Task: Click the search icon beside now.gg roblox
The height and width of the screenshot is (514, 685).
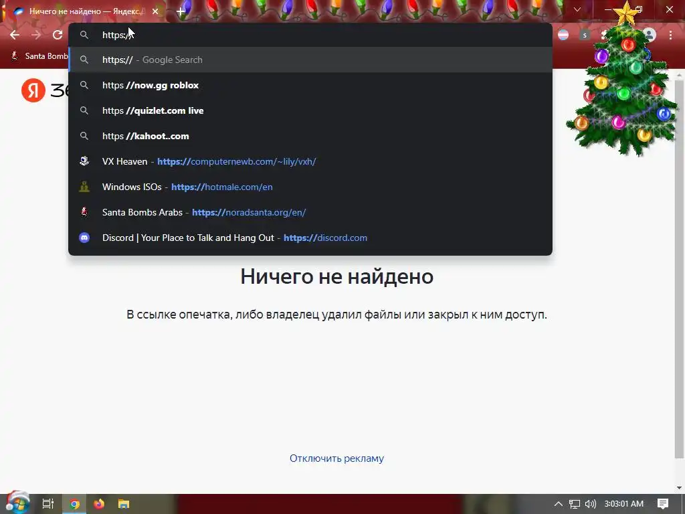Action: (x=84, y=85)
